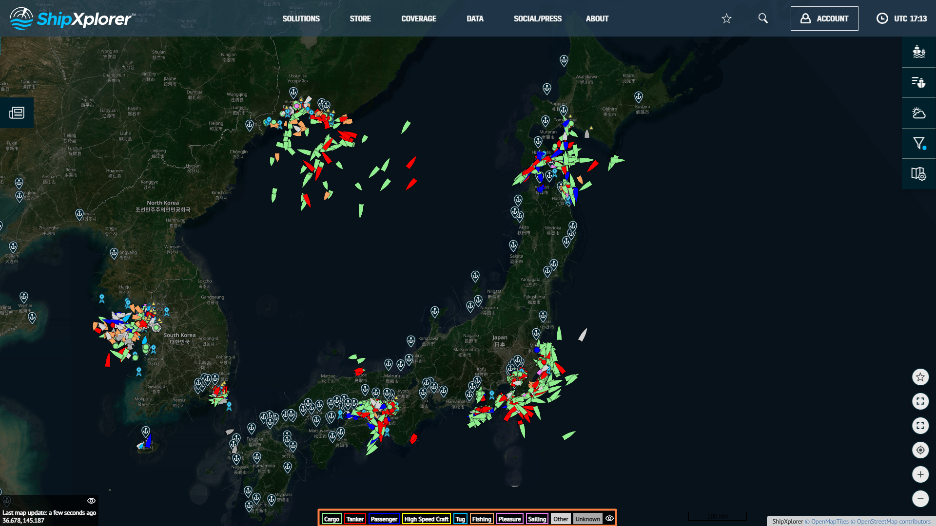The height and width of the screenshot is (526, 936).
Task: Toggle Other ship type filter
Action: [x=561, y=519]
